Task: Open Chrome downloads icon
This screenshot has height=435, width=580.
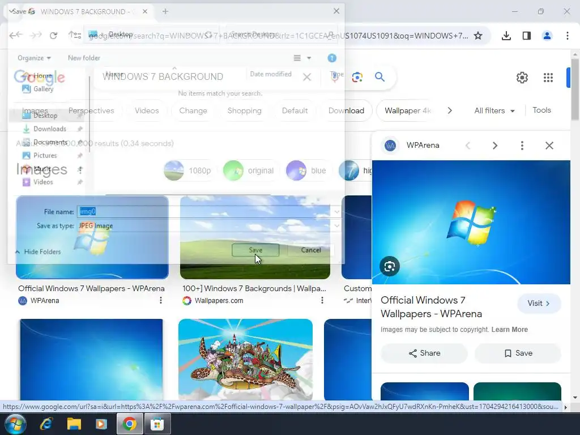Action: click(x=506, y=36)
